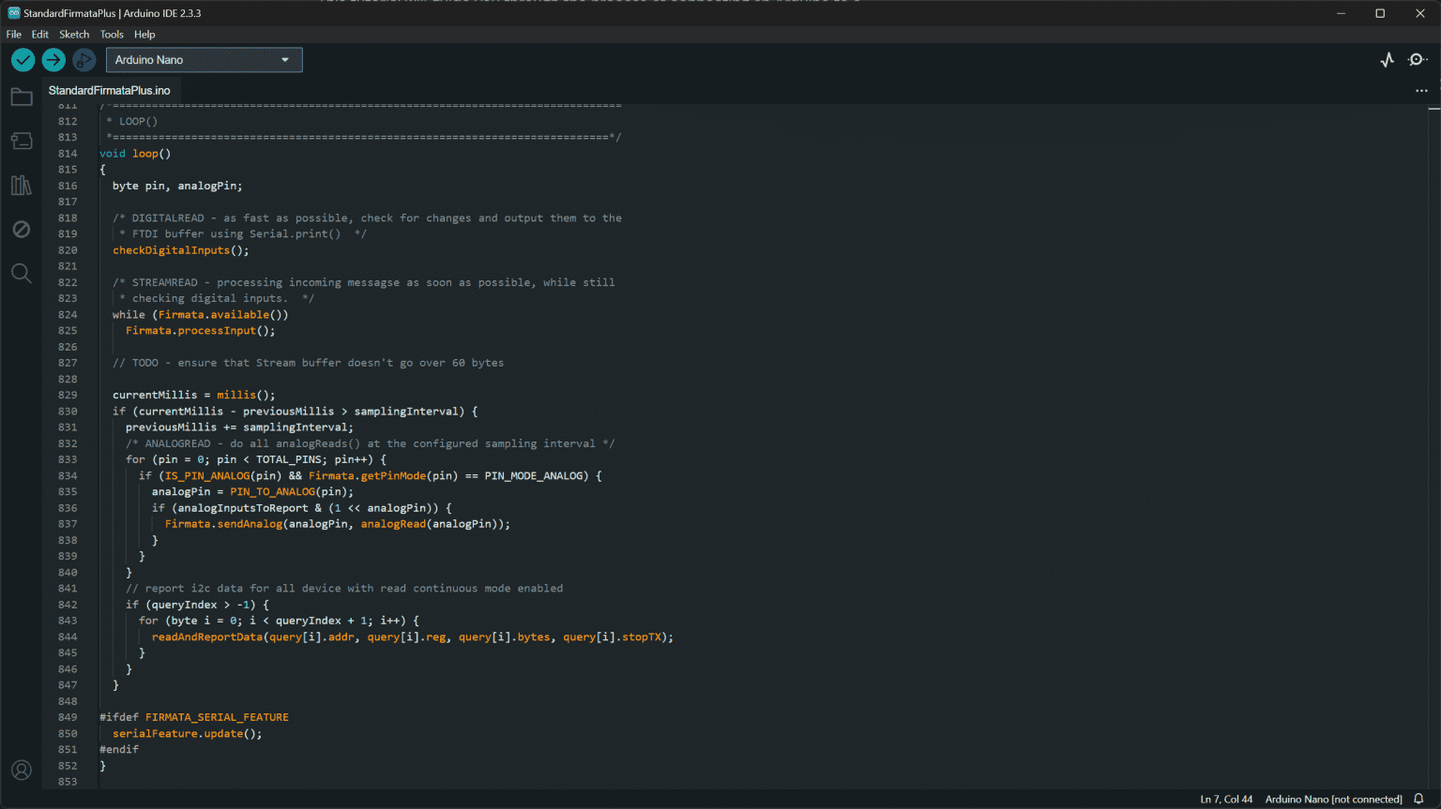Open the Serial Plotter
The image size is (1441, 809).
point(1387,59)
